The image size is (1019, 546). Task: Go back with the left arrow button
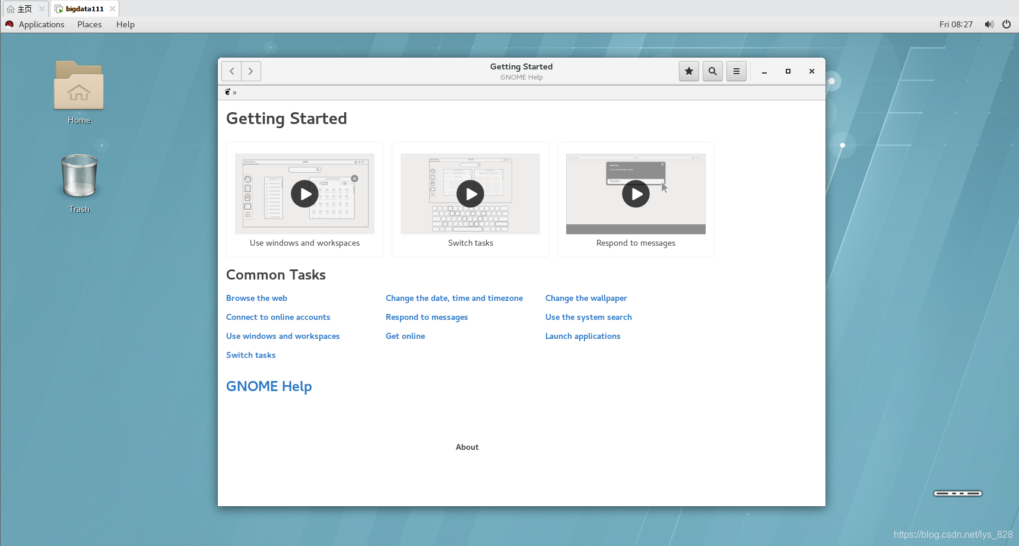tap(231, 71)
